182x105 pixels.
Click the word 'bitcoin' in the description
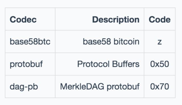point(126,42)
